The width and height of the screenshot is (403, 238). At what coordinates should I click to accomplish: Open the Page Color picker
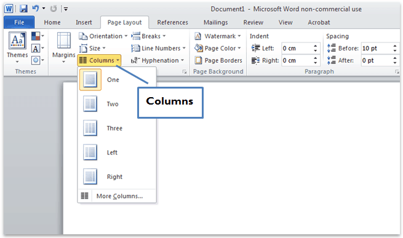[217, 48]
